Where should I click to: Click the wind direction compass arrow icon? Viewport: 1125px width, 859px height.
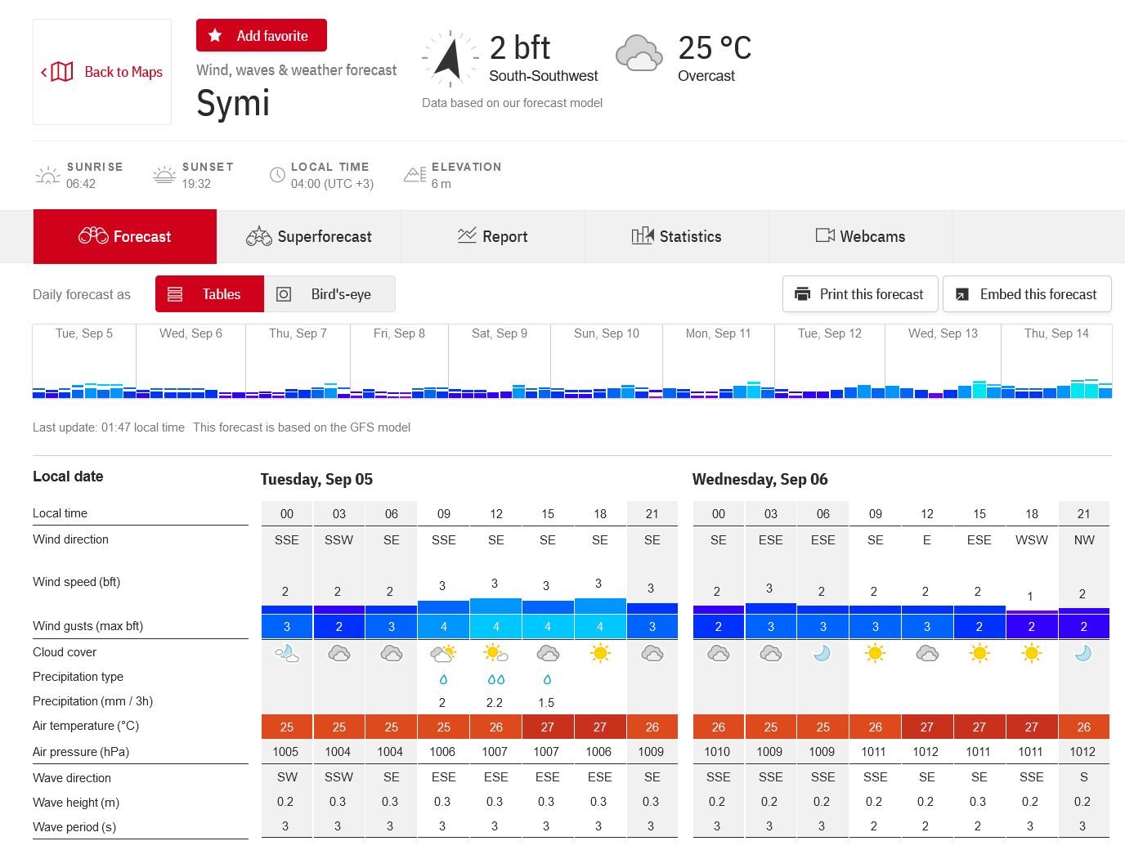click(449, 60)
